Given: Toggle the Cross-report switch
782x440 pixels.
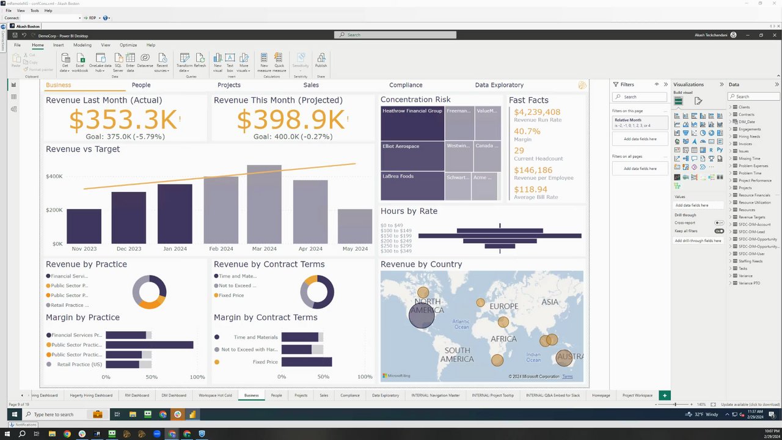Looking at the screenshot, I should [719, 223].
